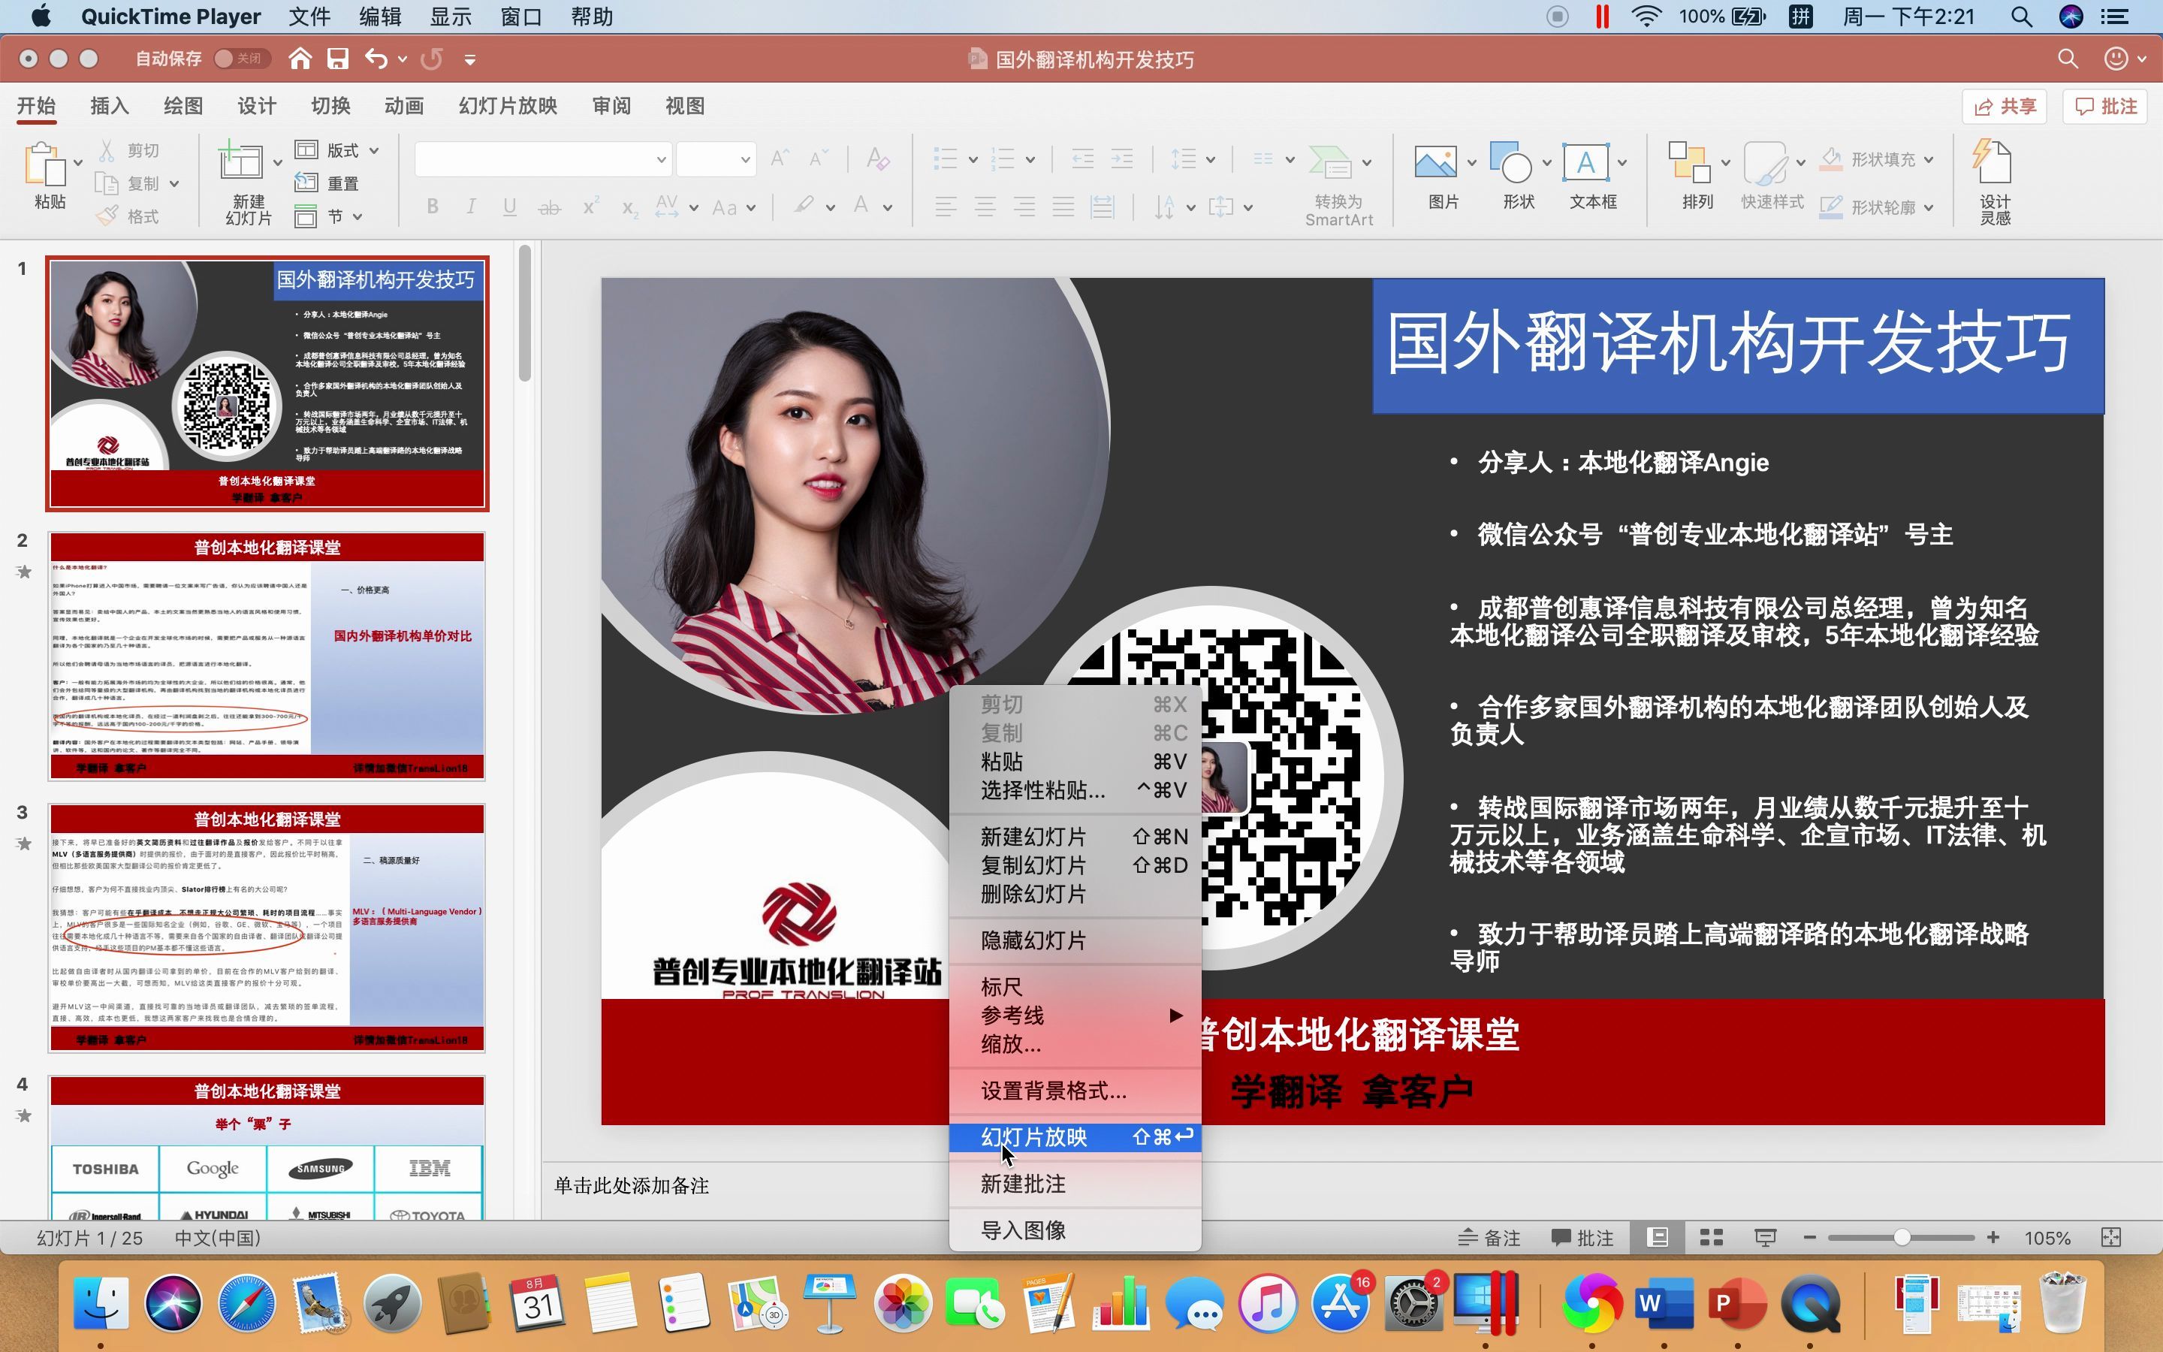Click the 文本框 text box icon
The width and height of the screenshot is (2163, 1352).
[x=1585, y=161]
